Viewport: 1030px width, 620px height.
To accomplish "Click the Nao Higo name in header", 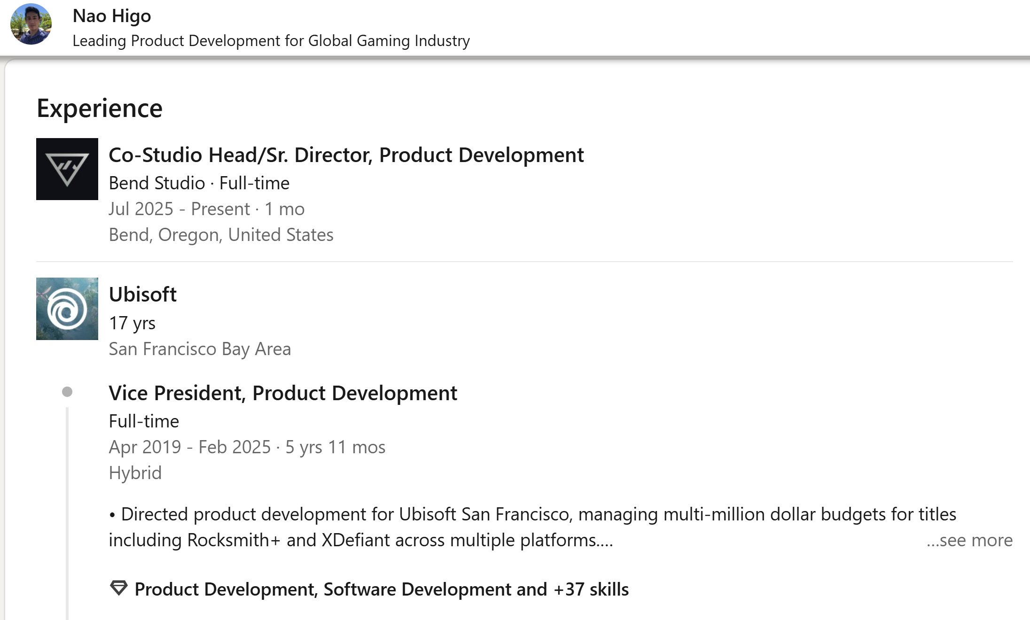I will click(x=112, y=16).
